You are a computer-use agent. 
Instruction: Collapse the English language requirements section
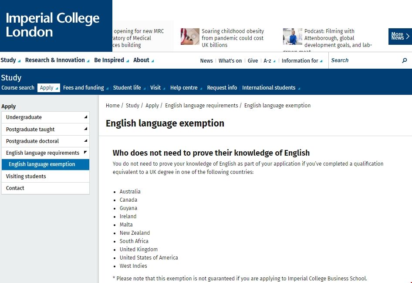point(86,153)
